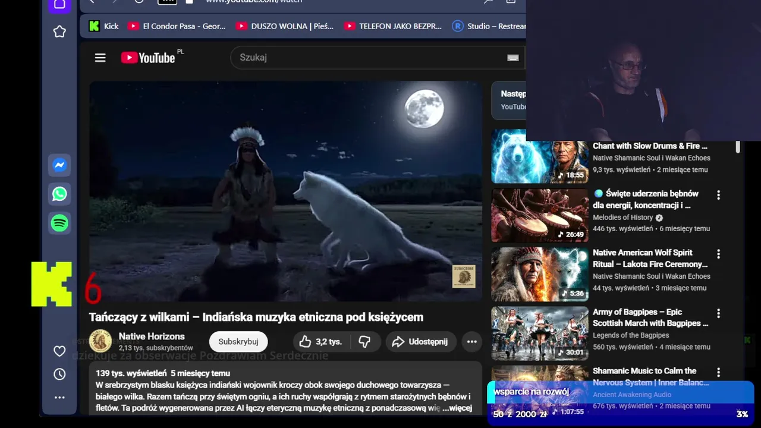This screenshot has width=761, height=428.
Task: Open the YouTube hamburger guide menu
Action: [x=100, y=58]
